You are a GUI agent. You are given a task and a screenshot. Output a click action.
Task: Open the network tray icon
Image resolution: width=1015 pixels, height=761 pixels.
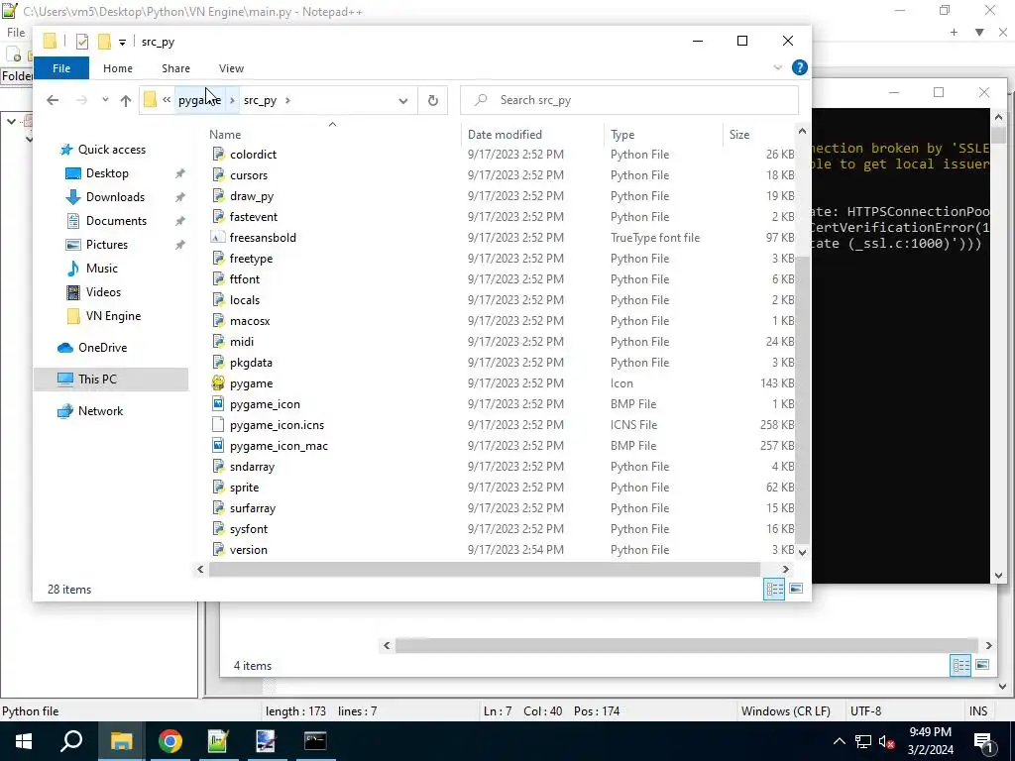click(x=863, y=741)
